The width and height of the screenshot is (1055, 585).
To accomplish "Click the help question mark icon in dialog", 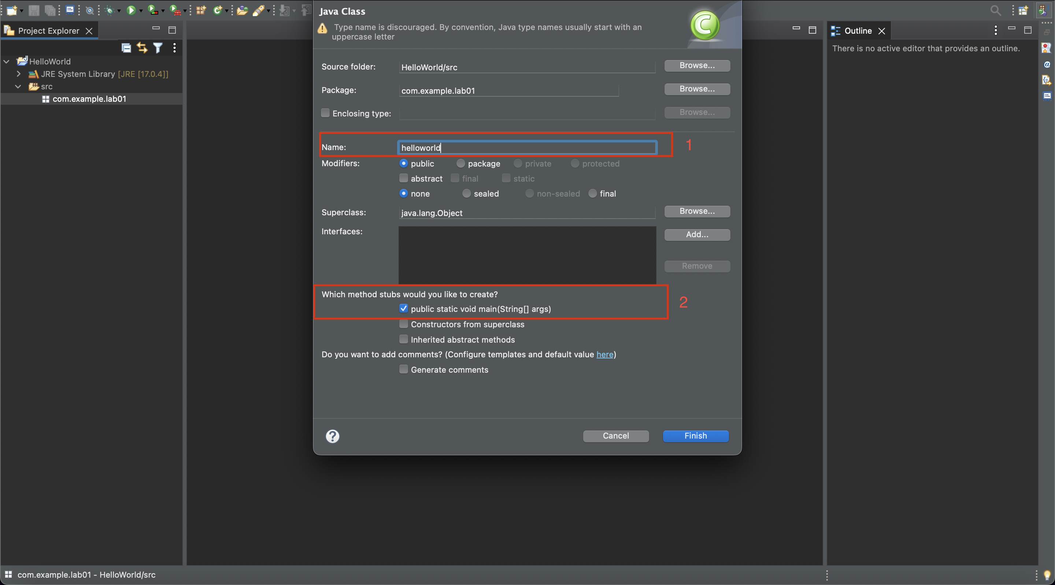I will tap(332, 436).
